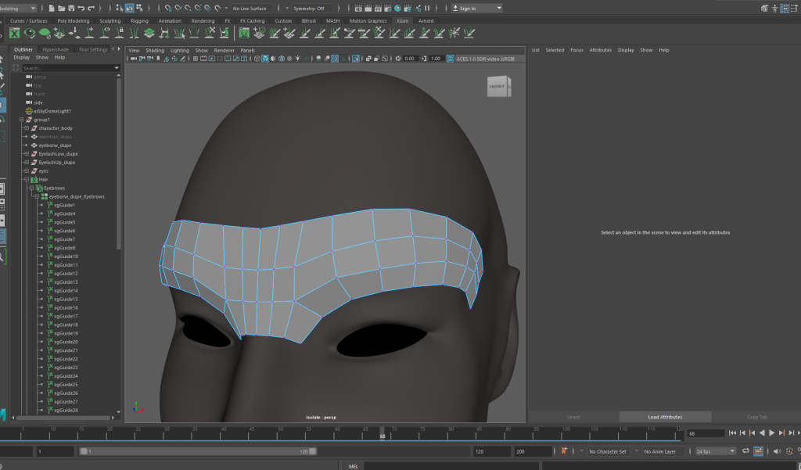Click the first XGen shelf icon

click(x=14, y=33)
